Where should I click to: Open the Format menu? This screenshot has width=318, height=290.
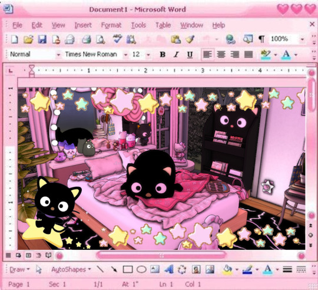(x=111, y=25)
